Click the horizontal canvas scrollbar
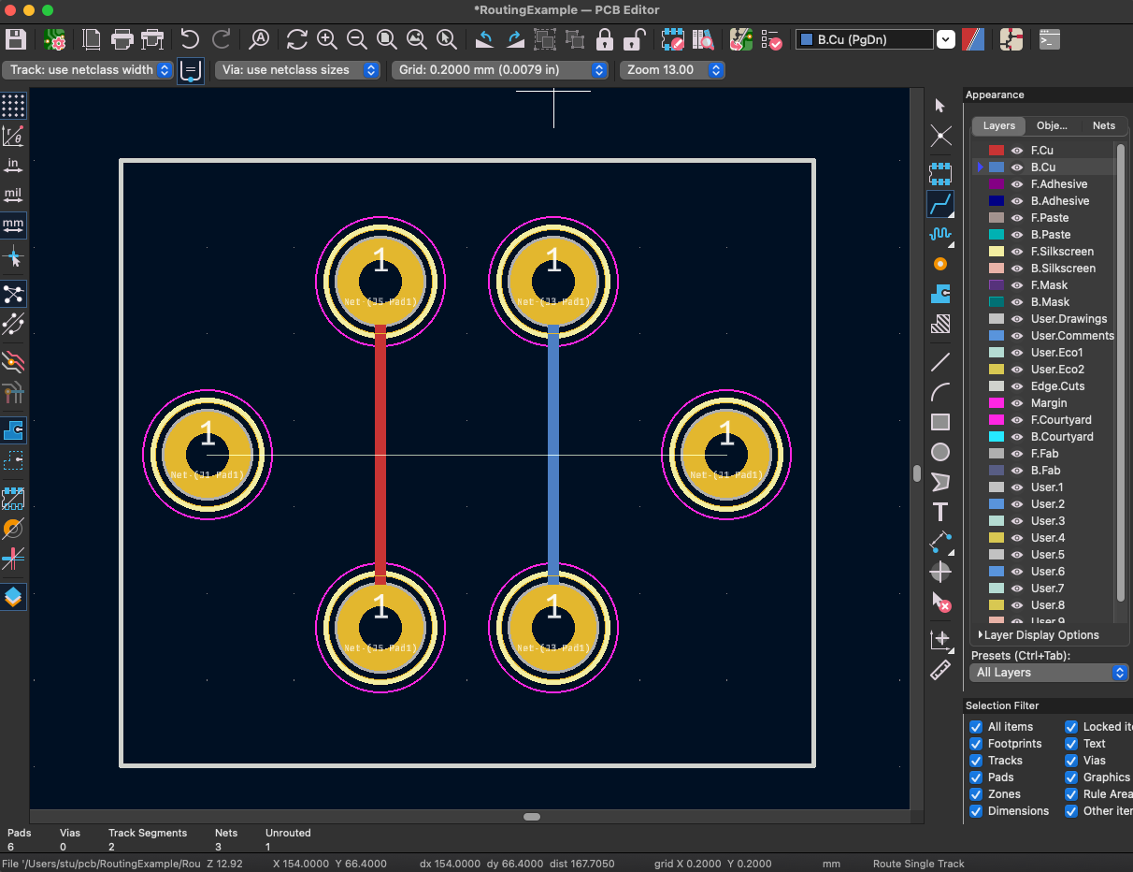 coord(531,816)
